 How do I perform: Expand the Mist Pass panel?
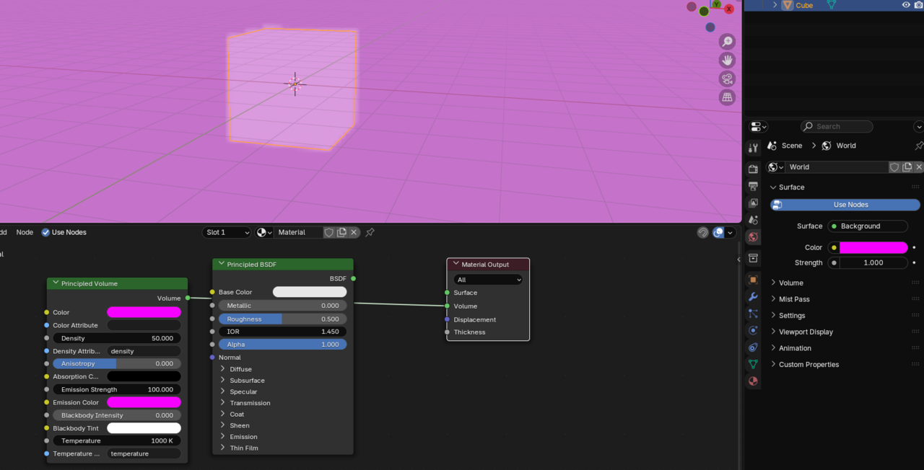(794, 299)
